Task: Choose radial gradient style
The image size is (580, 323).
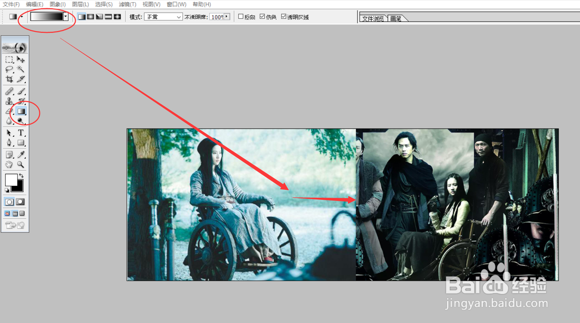Action: point(90,17)
